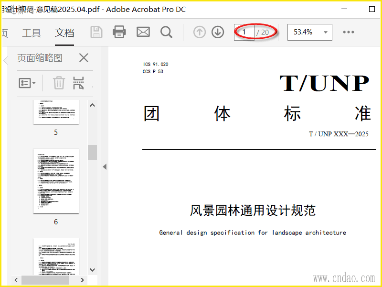
Task: Maximize the Acrobat window
Action: (372, 9)
